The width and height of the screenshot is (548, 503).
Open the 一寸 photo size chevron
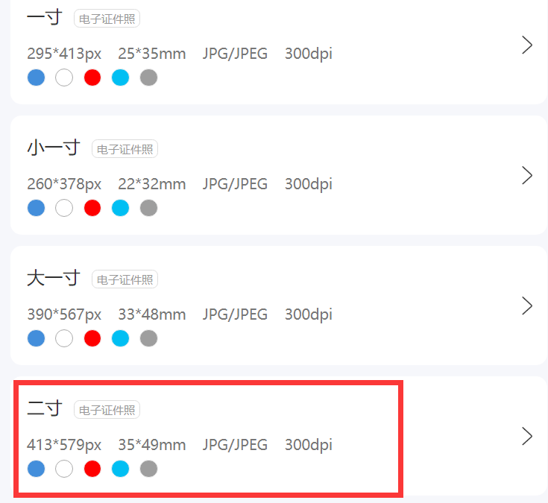[x=527, y=45]
